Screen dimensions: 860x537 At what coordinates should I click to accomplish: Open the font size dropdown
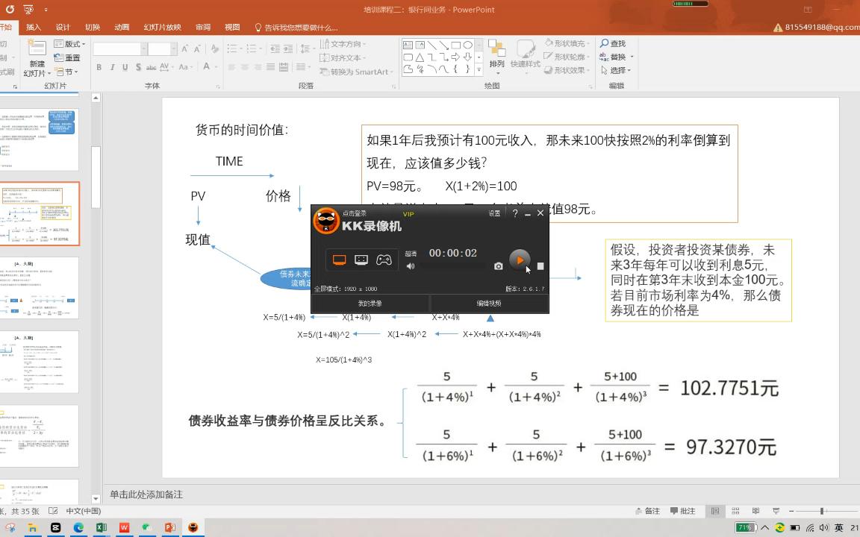173,47
